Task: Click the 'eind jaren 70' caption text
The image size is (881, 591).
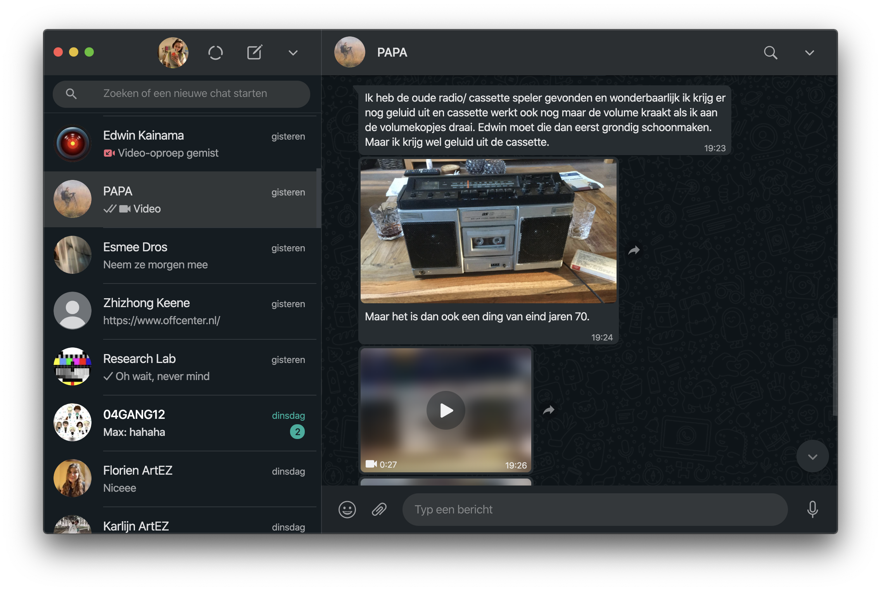Action: 477,317
